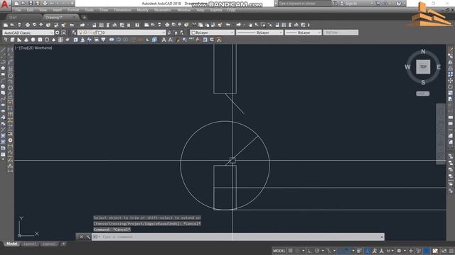455x255 pixels.
Task: Click the Zoom Realtime magnifier icon
Action: point(257,25)
